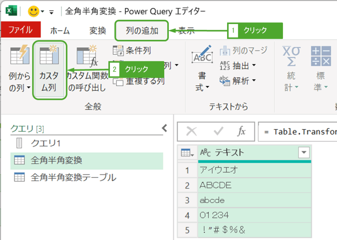
Task: Open the 書式 format dropdown
Action: tap(202, 69)
